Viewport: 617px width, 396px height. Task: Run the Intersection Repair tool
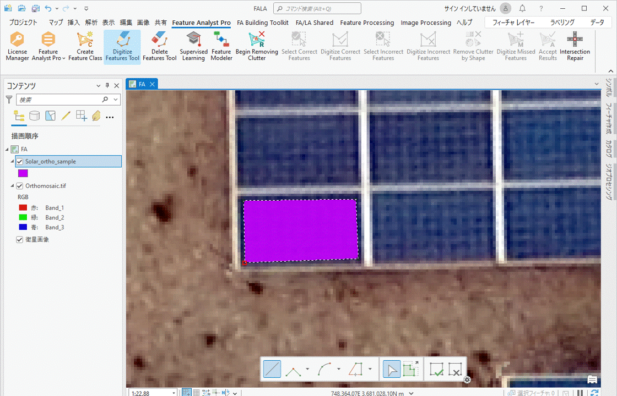tap(575, 46)
